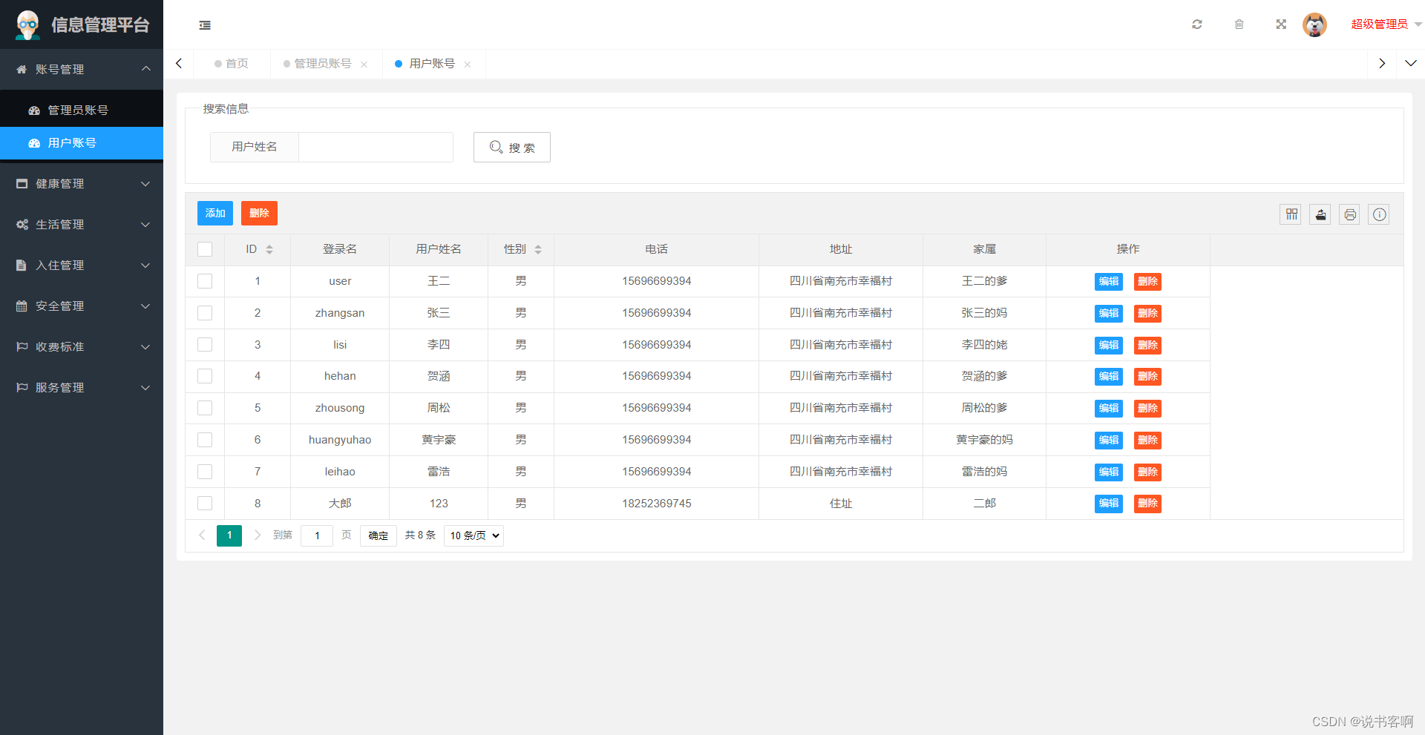1425x735 pixels.
Task: Click the current page 1 button
Action: [229, 535]
